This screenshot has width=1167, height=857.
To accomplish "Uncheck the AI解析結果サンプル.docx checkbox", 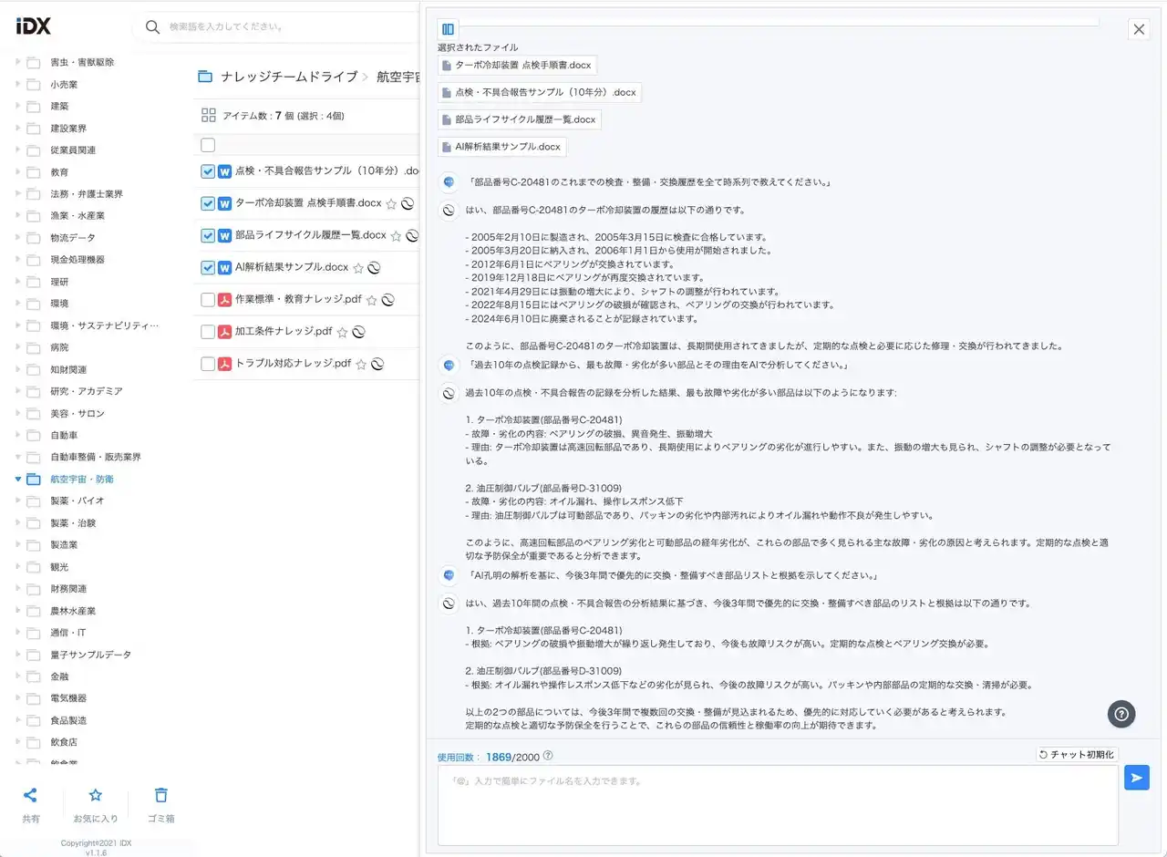I will coord(208,267).
